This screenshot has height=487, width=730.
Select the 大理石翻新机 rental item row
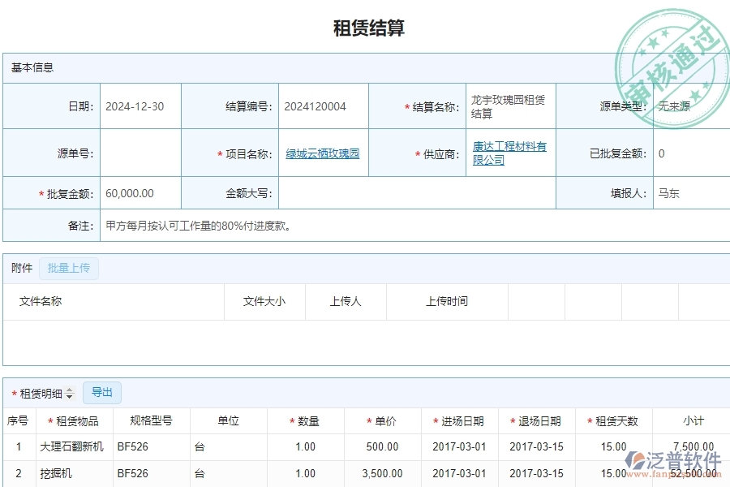click(71, 446)
